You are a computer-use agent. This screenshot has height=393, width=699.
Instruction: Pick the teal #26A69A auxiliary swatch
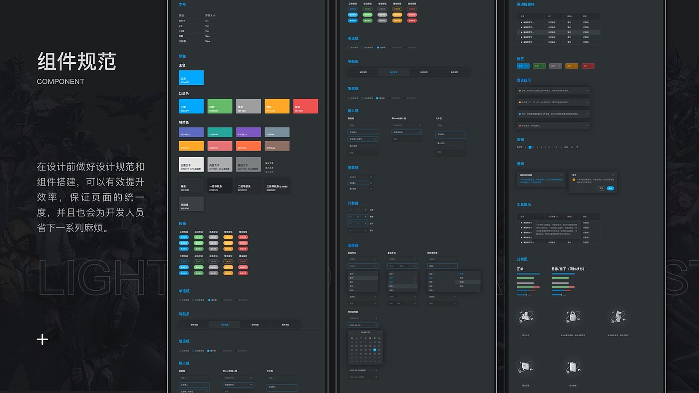coord(220,132)
